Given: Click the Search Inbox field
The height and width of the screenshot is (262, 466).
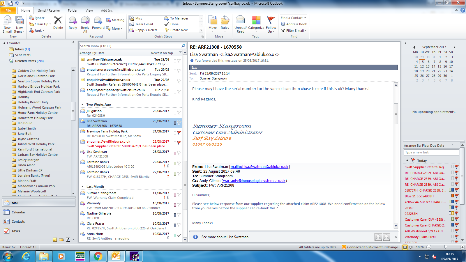Looking at the screenshot, I should (x=130, y=46).
